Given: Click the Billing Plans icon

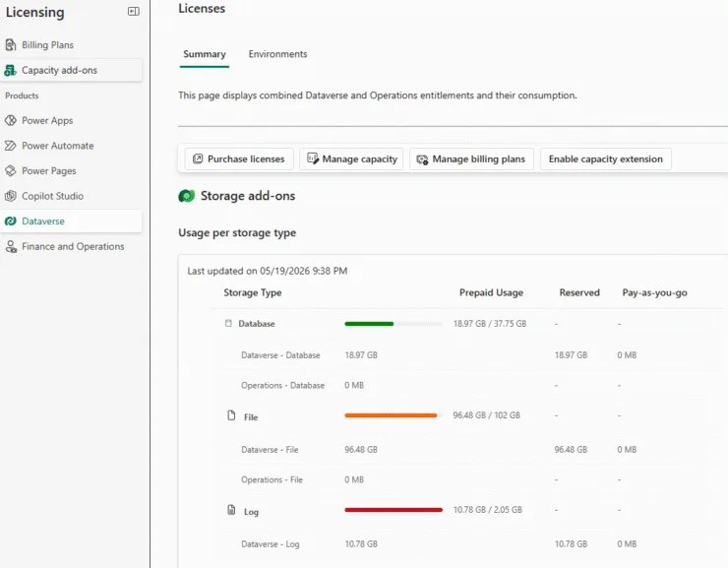Looking at the screenshot, I should pyautogui.click(x=10, y=45).
